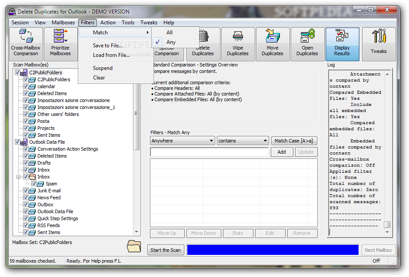Screen dimensions: 409x277
Task: Open Prioritize Mailboxes tool
Action: click(x=60, y=44)
